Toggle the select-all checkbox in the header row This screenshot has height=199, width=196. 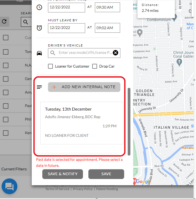pos(6,38)
